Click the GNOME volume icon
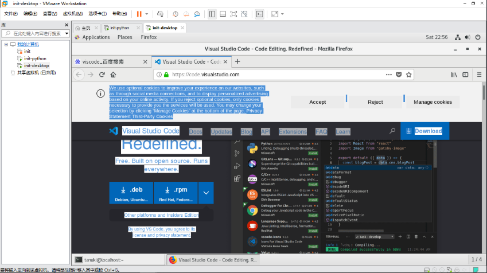 click(x=467, y=37)
